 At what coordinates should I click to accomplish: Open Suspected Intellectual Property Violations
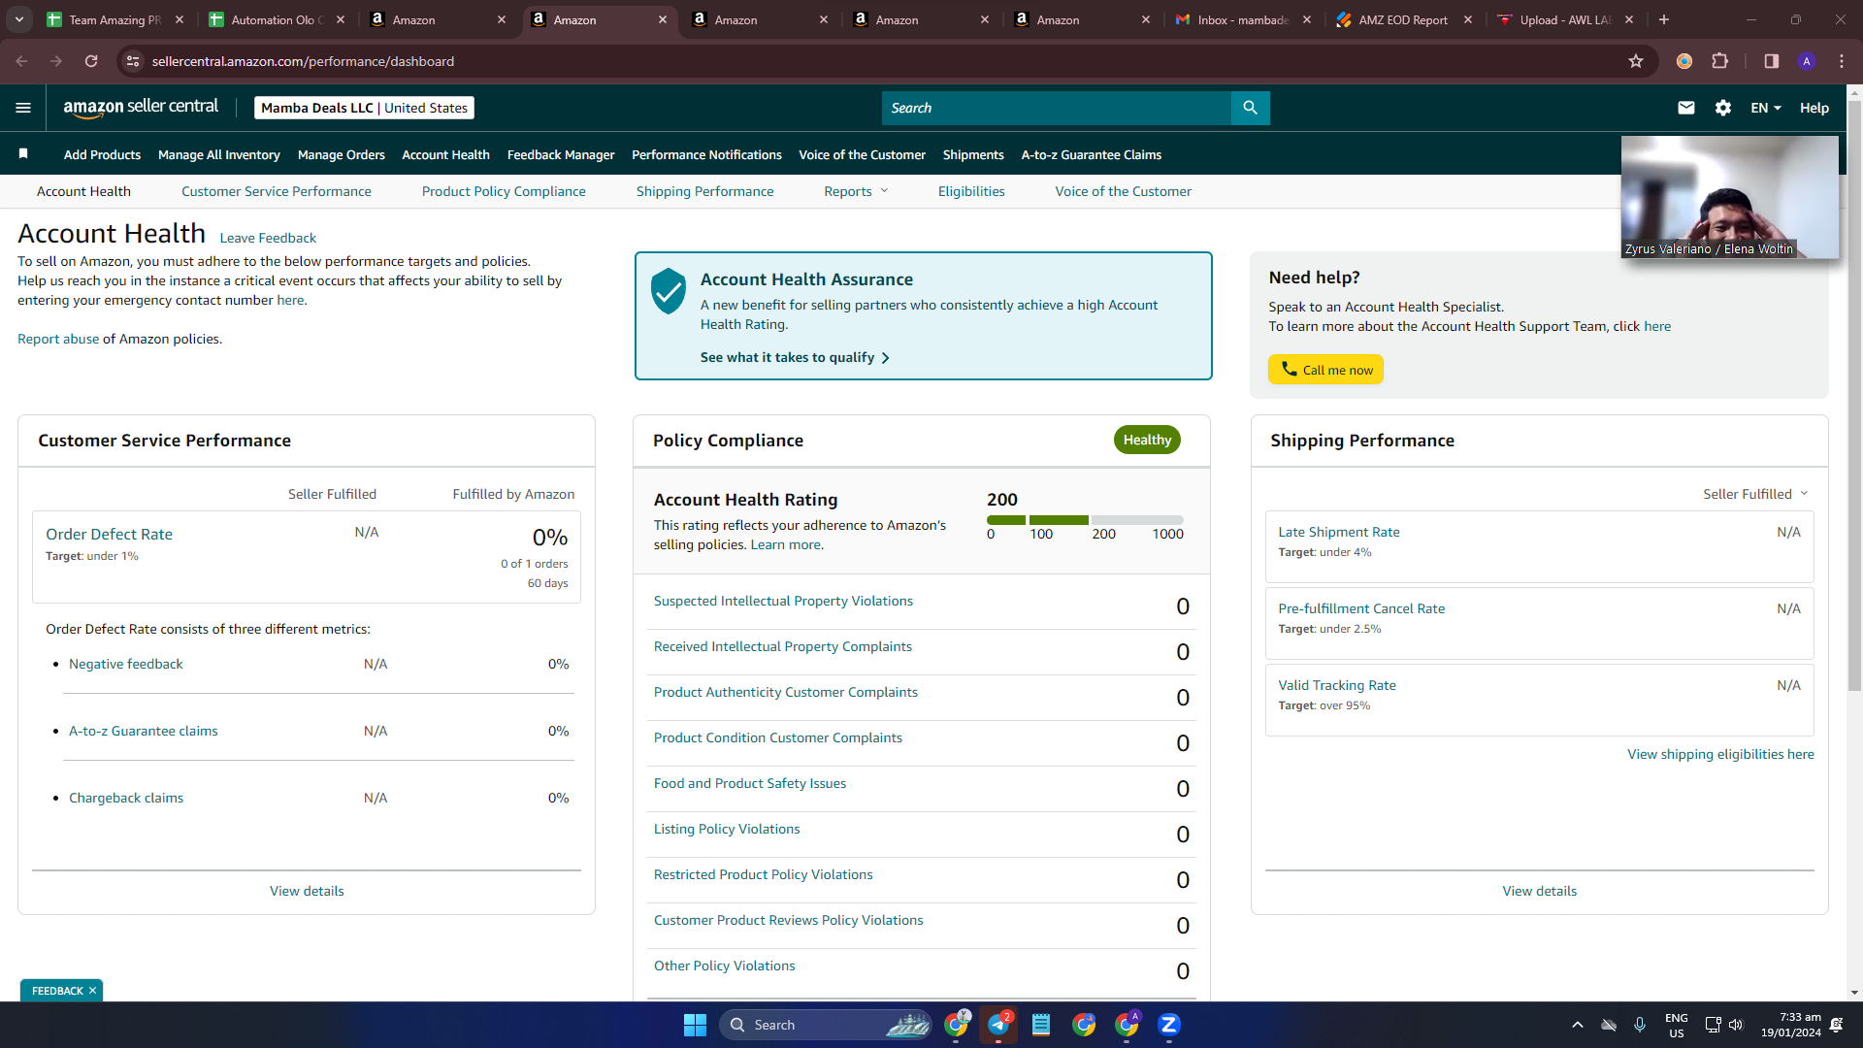point(783,601)
